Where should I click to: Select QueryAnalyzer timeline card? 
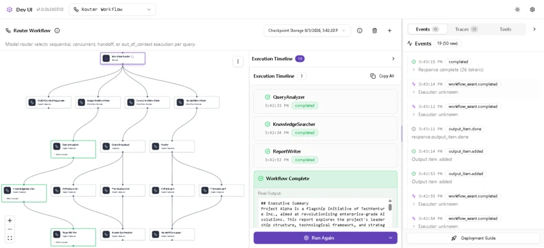(x=325, y=101)
